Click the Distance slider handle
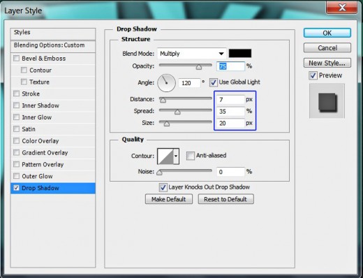 point(163,100)
